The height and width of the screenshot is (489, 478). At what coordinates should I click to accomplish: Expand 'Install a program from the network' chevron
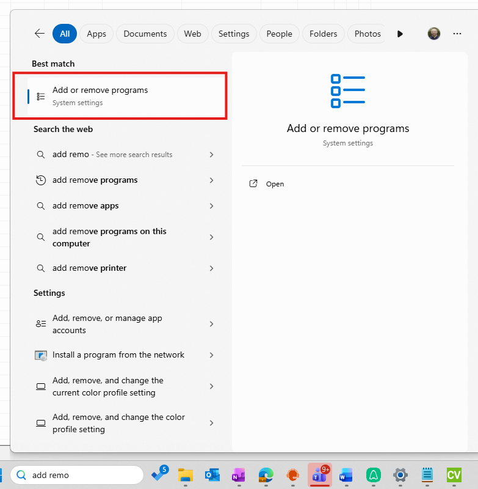tap(211, 355)
